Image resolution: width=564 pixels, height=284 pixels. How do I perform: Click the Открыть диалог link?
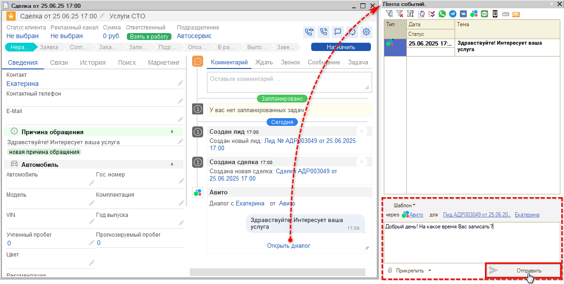pyautogui.click(x=289, y=246)
